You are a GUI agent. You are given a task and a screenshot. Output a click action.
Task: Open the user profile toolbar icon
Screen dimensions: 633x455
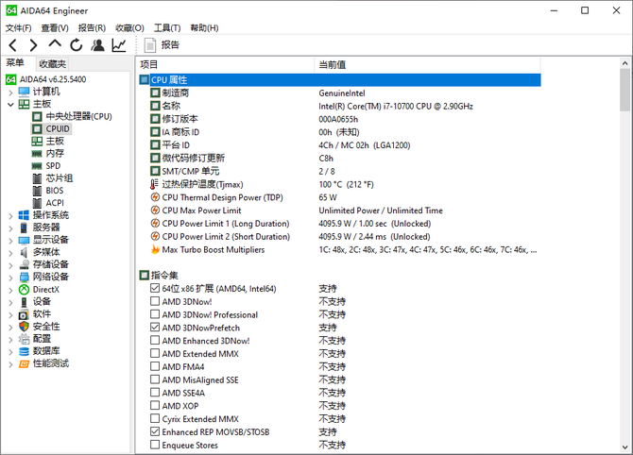pos(97,45)
